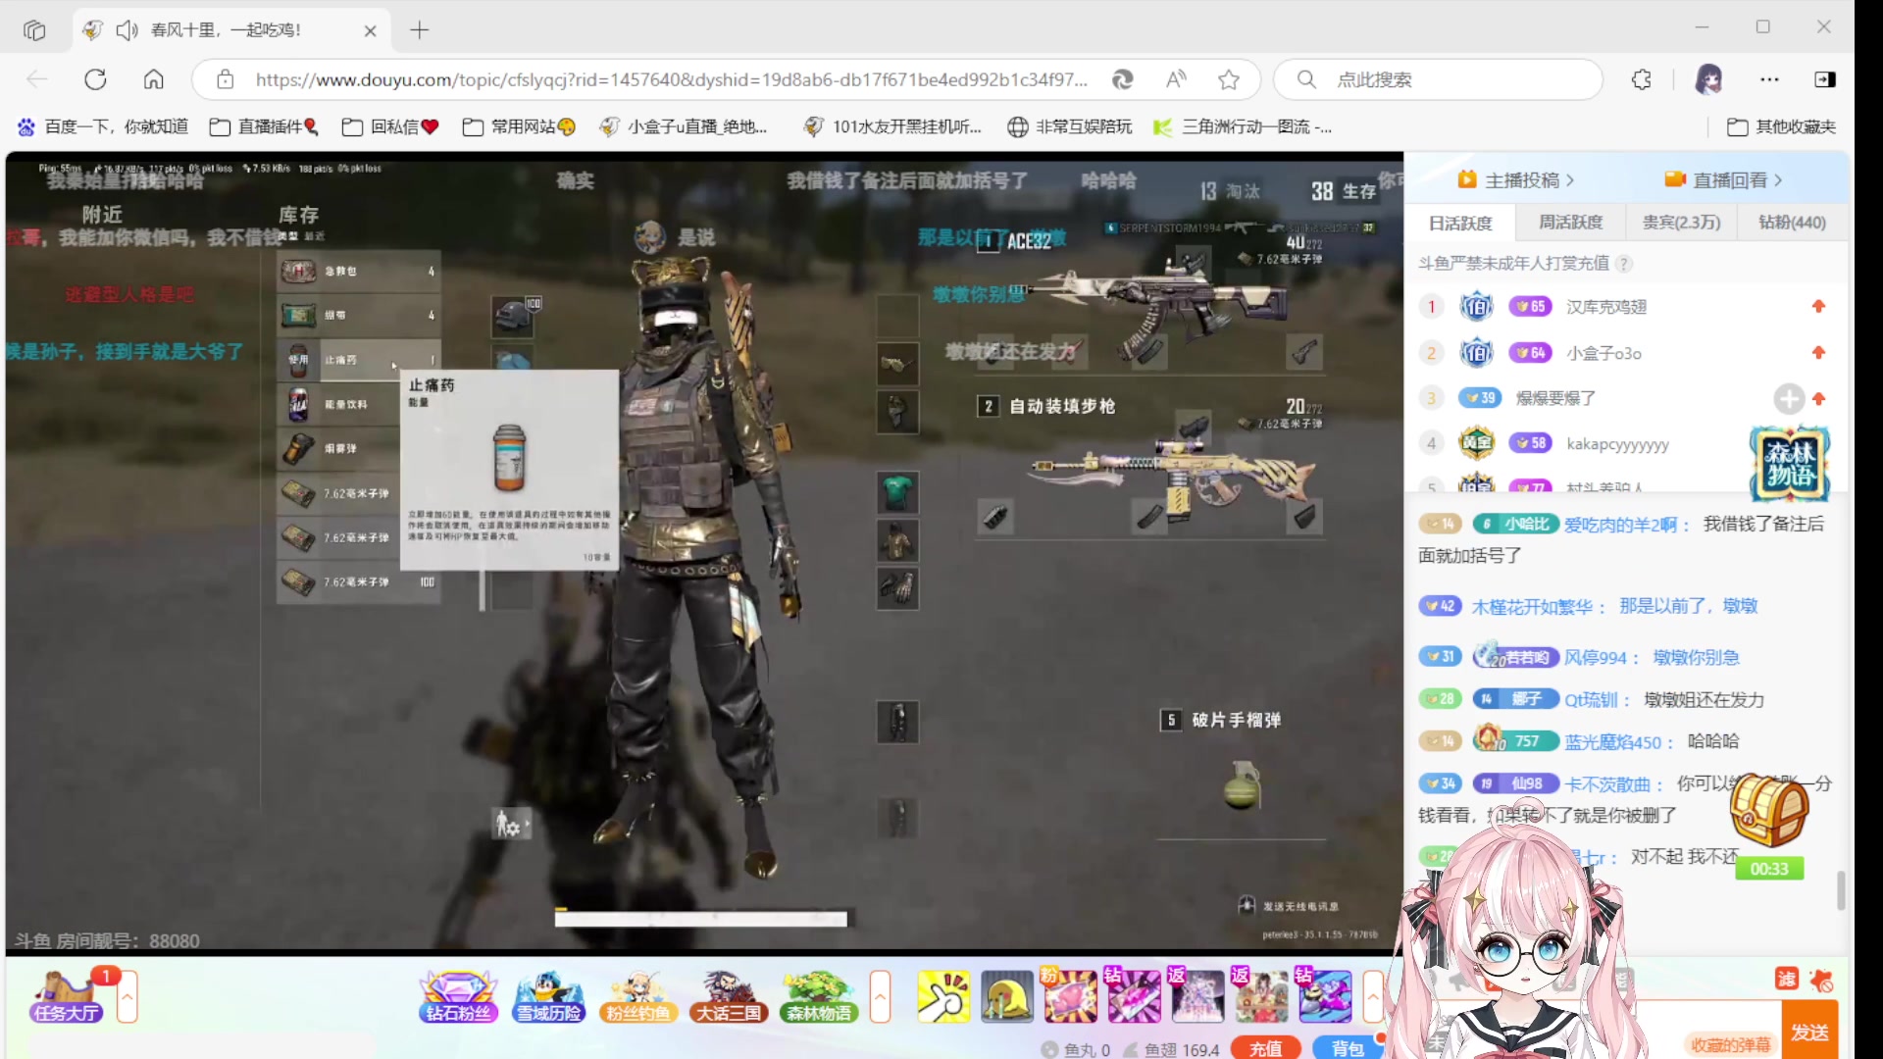Open 主播投稿 chevron link

1516,180
